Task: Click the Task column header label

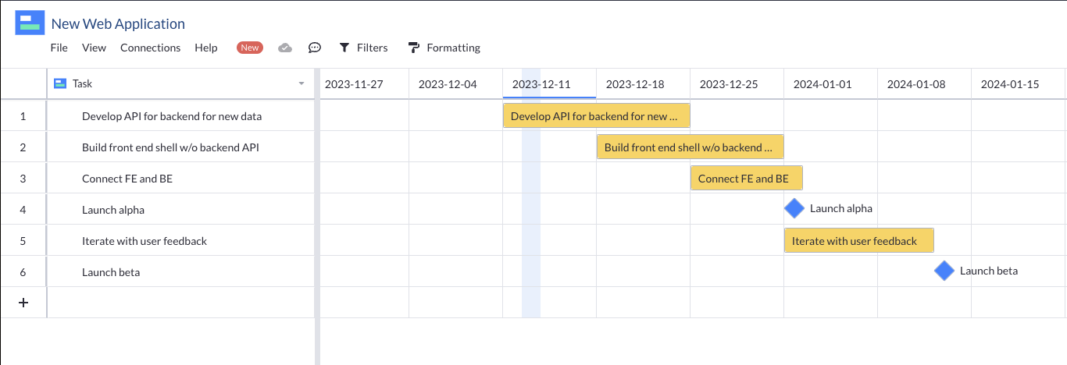Action: pyautogui.click(x=83, y=83)
